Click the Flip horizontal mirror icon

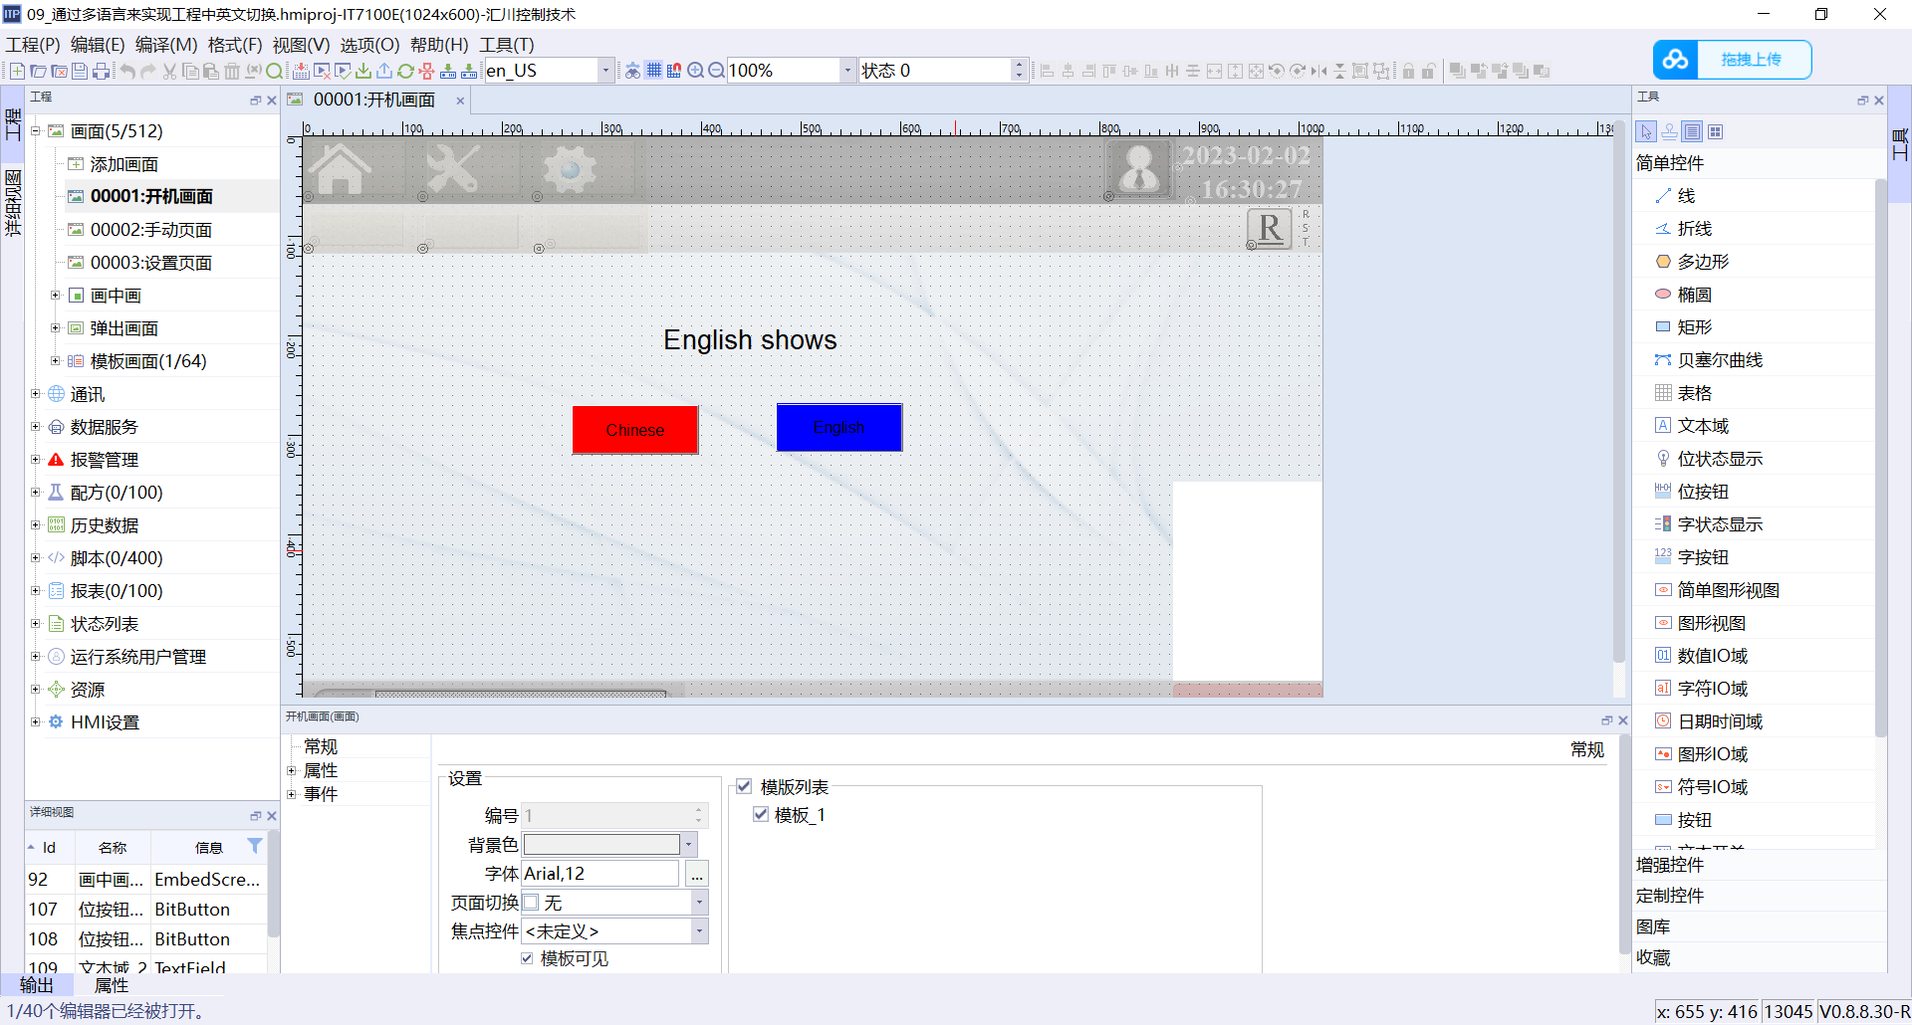[x=1318, y=71]
